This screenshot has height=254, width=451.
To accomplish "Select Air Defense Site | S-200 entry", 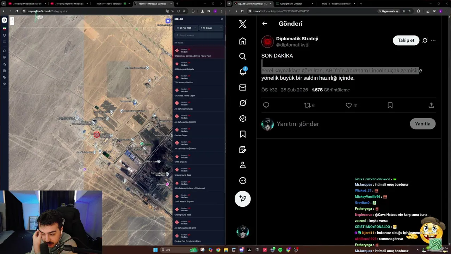I will [199, 225].
